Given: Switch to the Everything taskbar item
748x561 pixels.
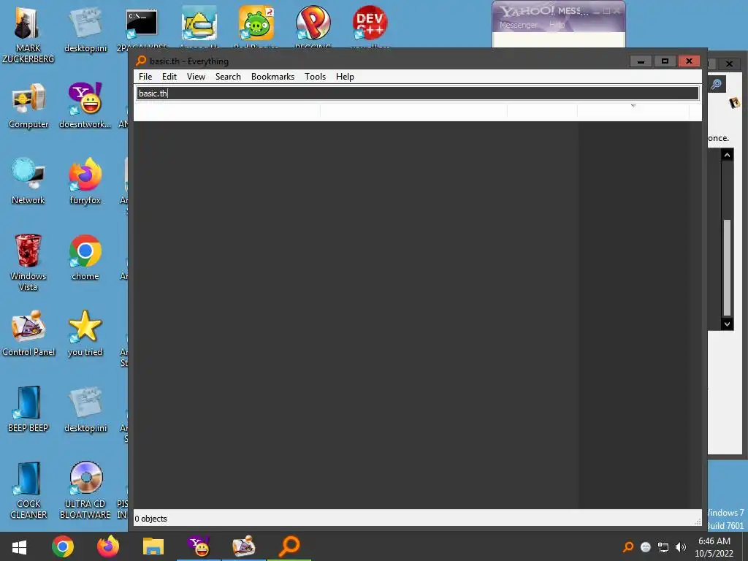Looking at the screenshot, I should coord(289,546).
